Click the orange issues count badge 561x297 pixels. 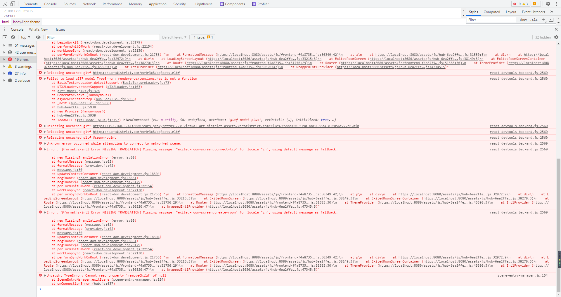click(536, 4)
